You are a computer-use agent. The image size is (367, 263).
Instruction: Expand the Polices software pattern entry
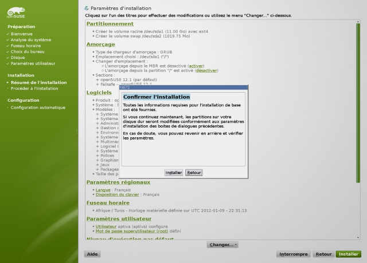[97, 156]
